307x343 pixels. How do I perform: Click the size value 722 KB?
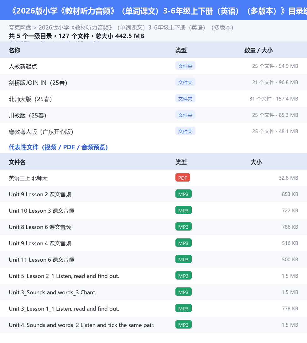coord(290,210)
